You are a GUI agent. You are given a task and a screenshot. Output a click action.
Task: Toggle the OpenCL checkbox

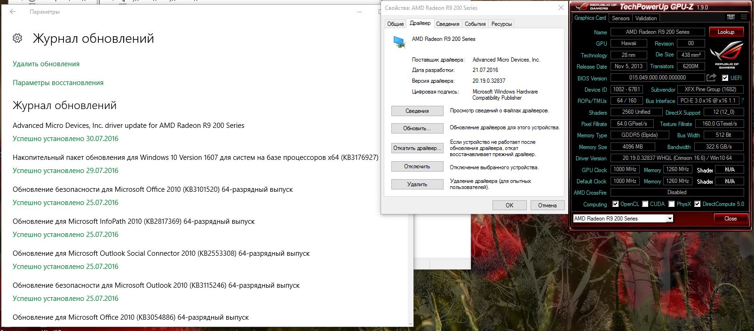point(615,204)
